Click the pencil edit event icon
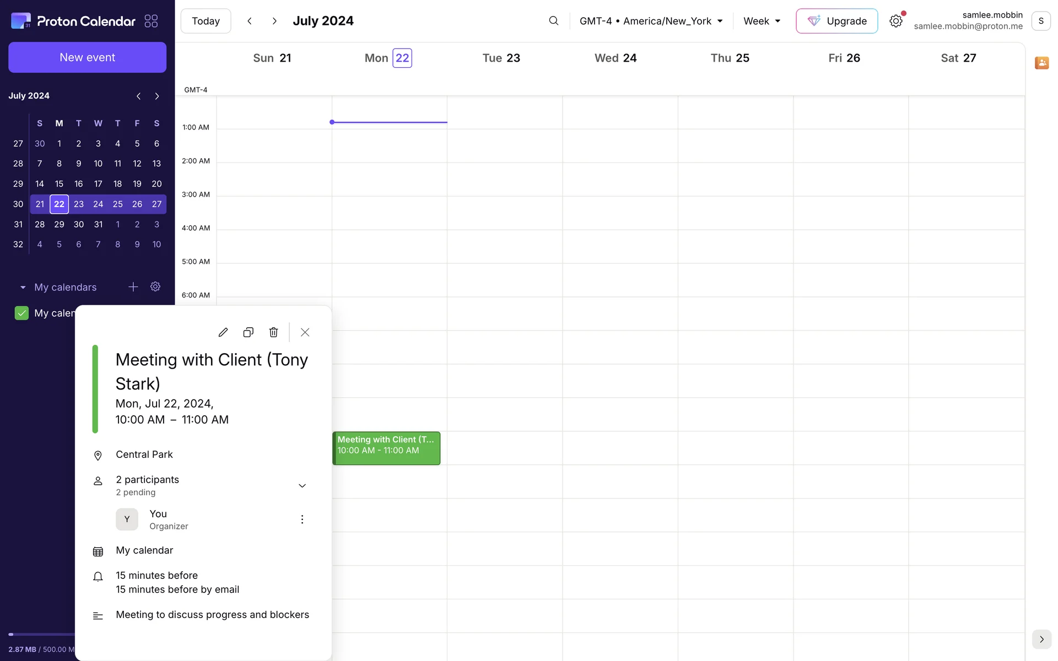Image resolution: width=1058 pixels, height=661 pixels. coord(223,332)
